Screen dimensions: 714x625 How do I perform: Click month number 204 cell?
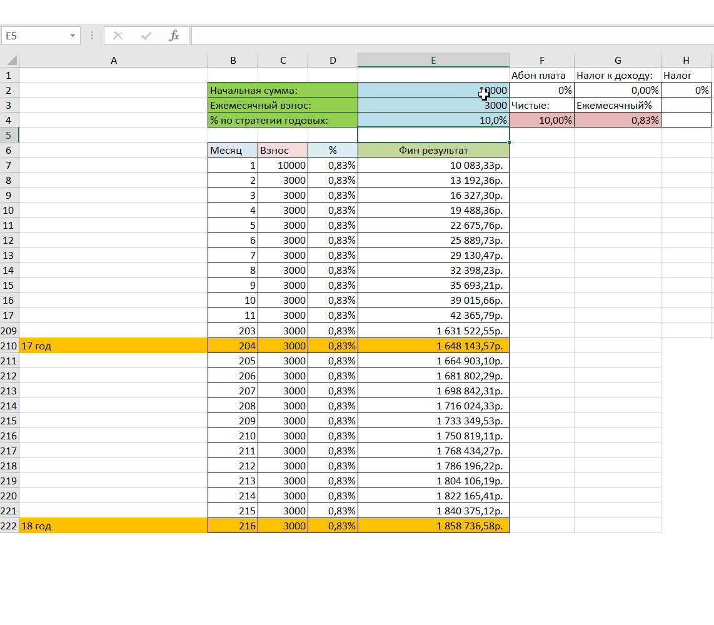[233, 346]
